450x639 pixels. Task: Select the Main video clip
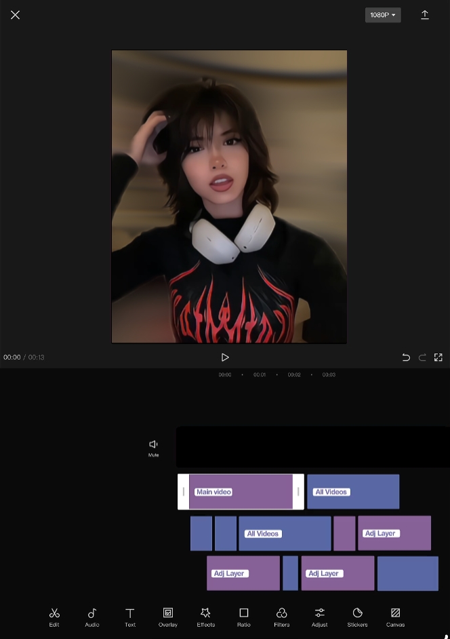[240, 492]
